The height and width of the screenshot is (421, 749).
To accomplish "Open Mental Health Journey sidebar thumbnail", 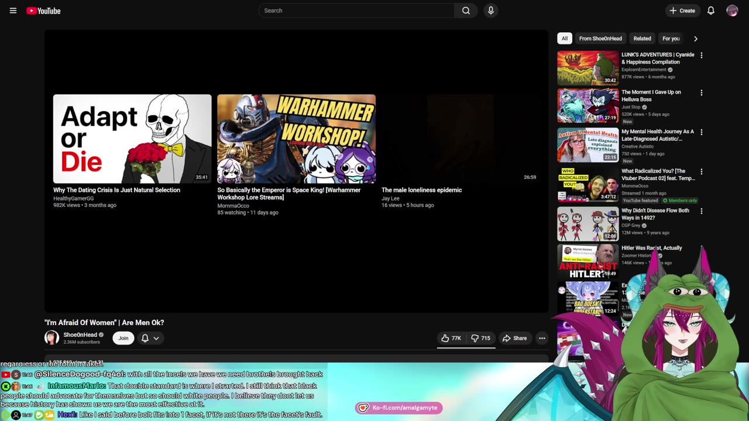I will coord(587,145).
